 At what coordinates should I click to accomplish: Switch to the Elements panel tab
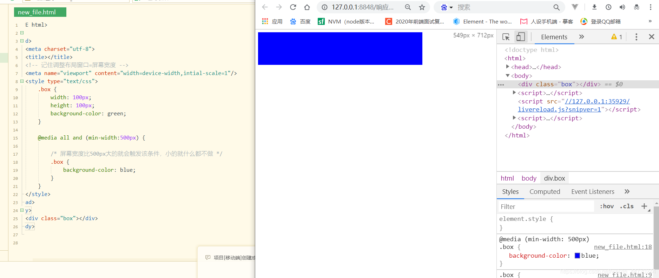click(554, 37)
